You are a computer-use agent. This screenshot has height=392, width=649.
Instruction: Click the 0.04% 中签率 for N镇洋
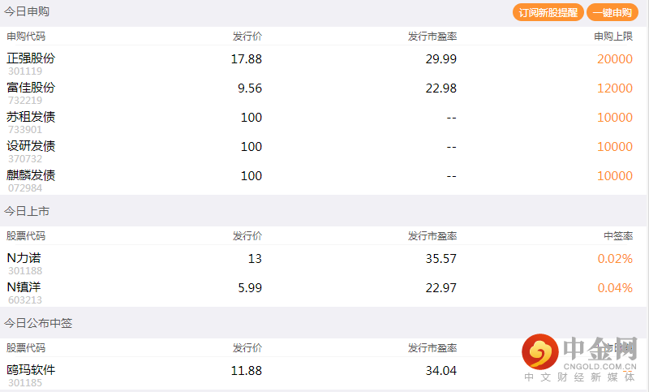615,288
